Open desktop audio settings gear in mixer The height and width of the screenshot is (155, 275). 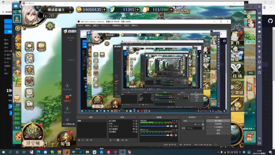click(176, 126)
